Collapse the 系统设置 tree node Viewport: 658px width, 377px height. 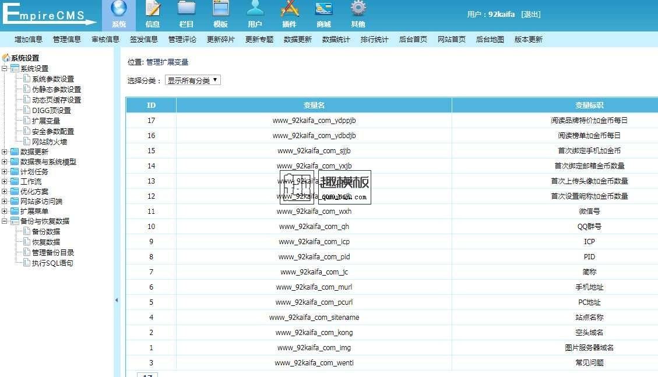tap(4, 68)
